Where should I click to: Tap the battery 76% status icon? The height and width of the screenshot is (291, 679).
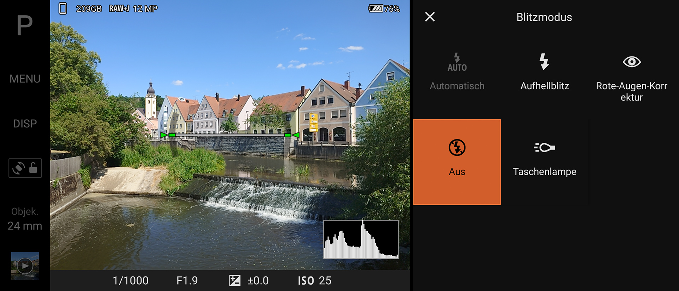click(384, 9)
